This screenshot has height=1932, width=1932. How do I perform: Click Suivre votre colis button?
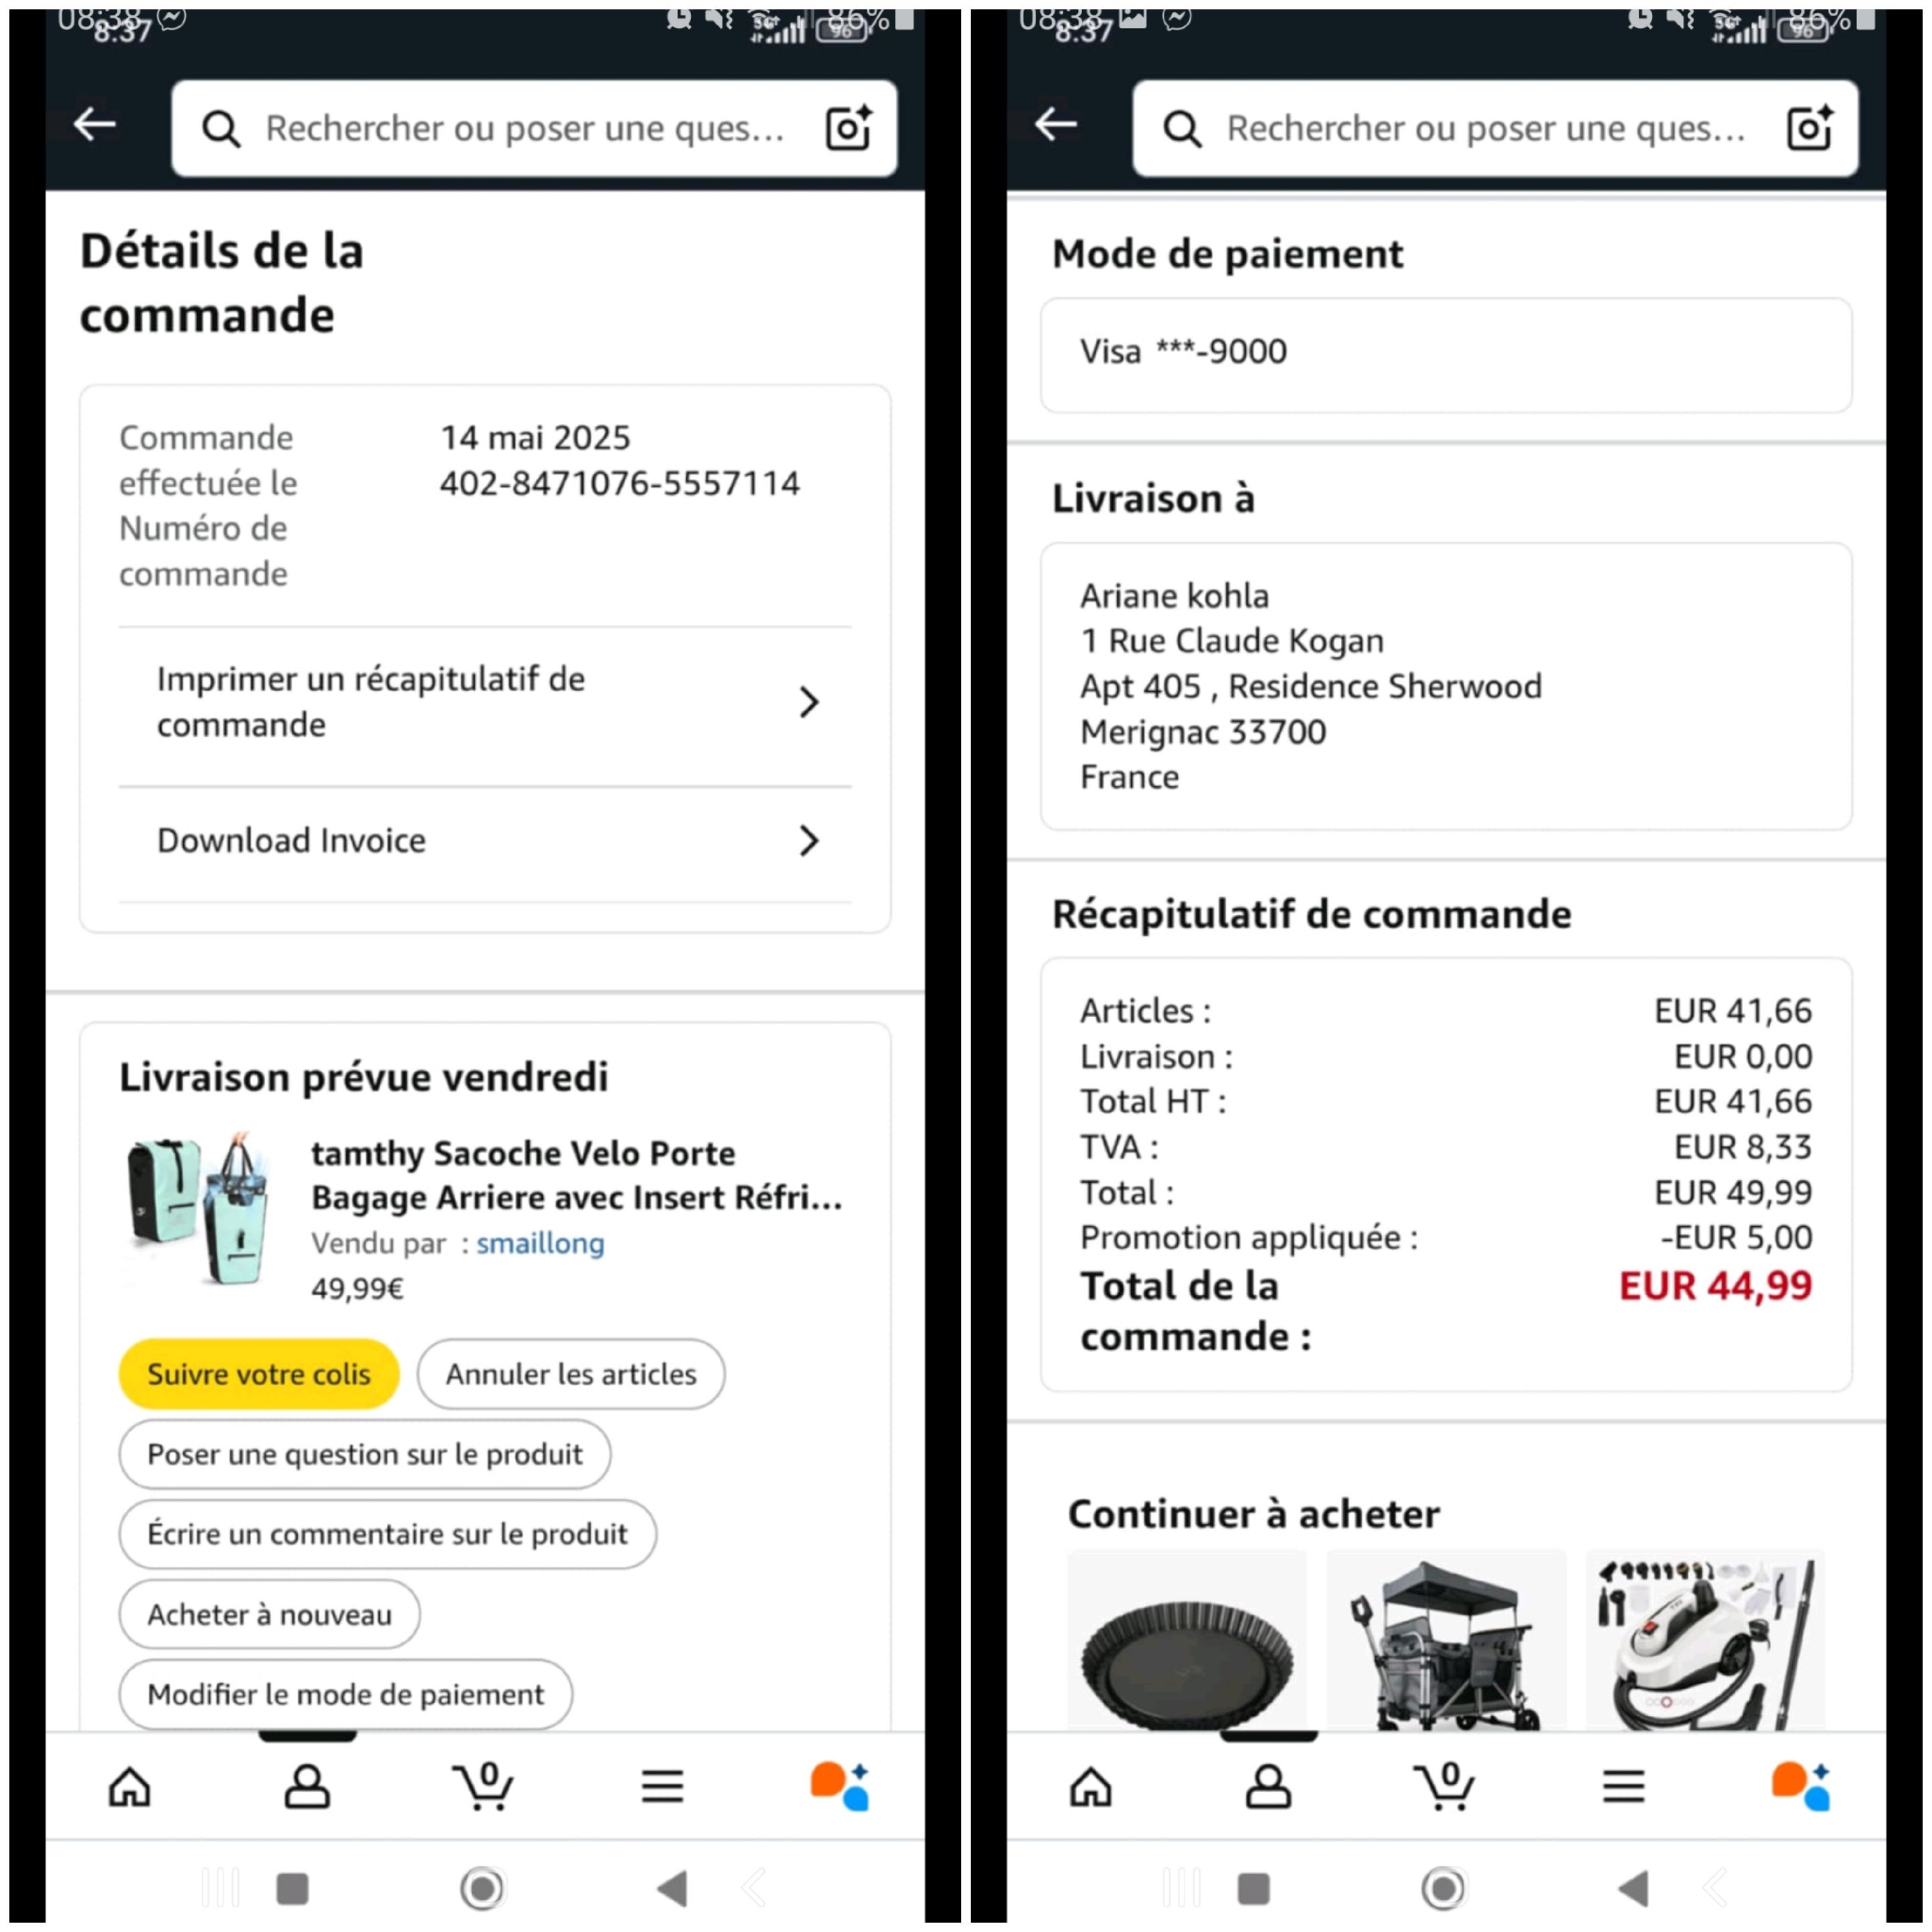(259, 1374)
